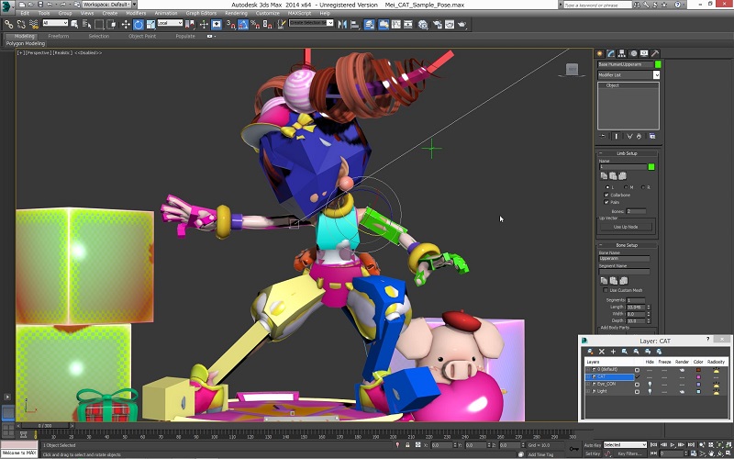734x459 pixels.
Task: Open the Local reference coordinate dropdown
Action: click(x=170, y=23)
